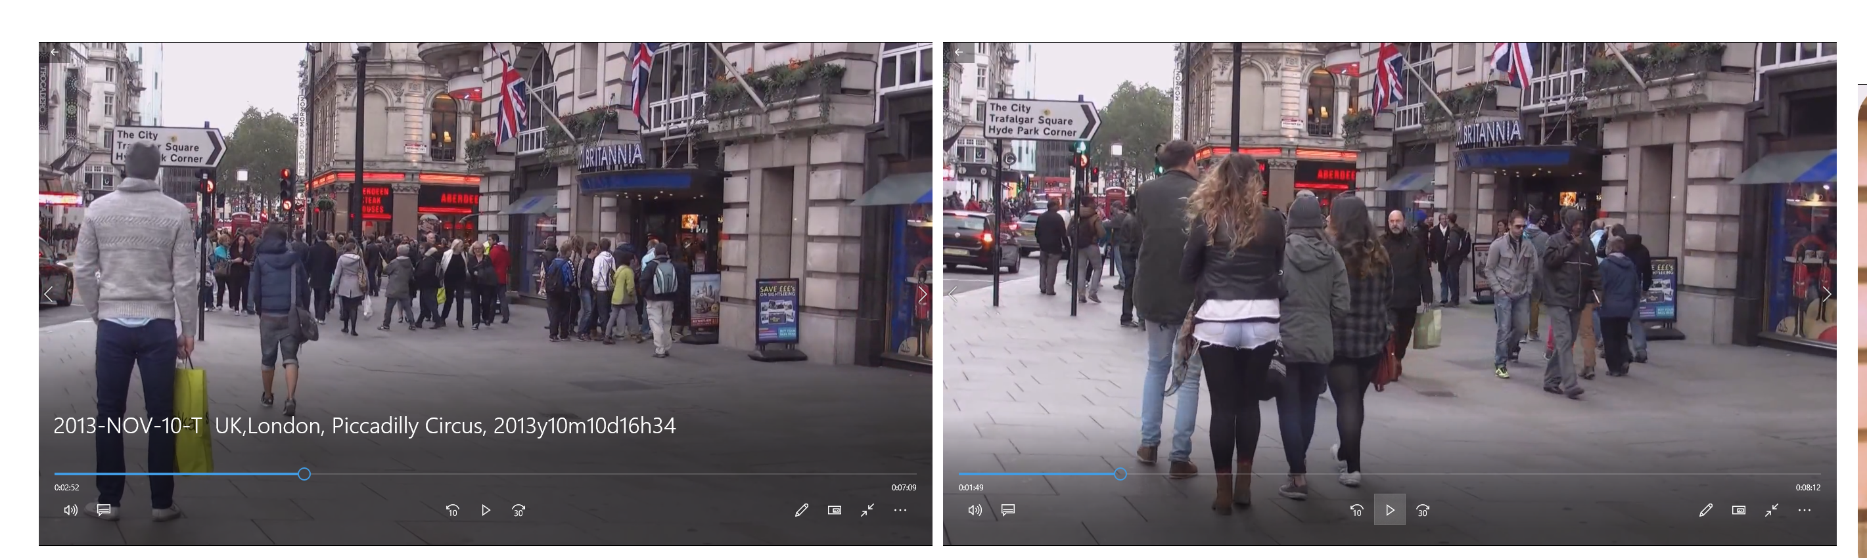This screenshot has width=1867, height=558.
Task: Play the right video
Action: click(x=1389, y=510)
